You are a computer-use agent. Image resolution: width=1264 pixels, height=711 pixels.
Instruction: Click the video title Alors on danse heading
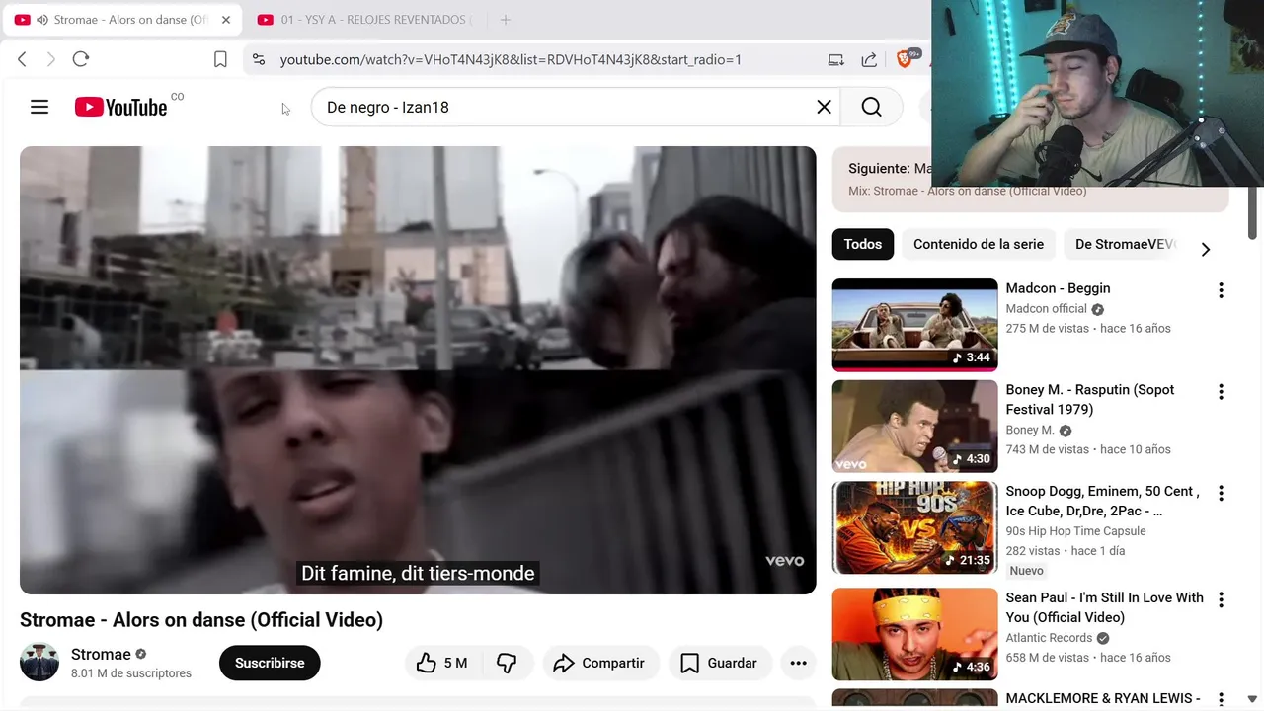pos(201,620)
